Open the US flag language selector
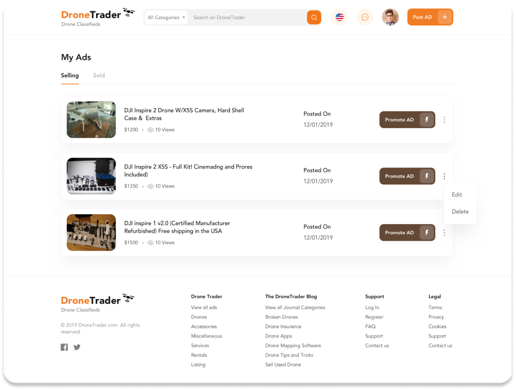 (340, 17)
